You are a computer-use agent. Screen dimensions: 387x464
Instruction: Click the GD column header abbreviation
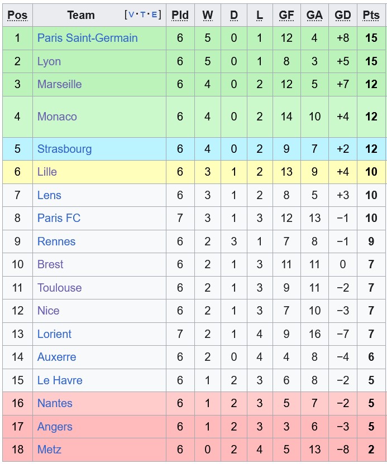[343, 15]
